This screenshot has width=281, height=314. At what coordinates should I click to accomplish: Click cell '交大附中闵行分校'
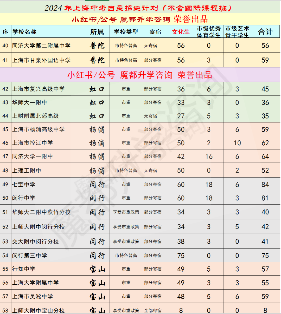[x=48, y=241]
